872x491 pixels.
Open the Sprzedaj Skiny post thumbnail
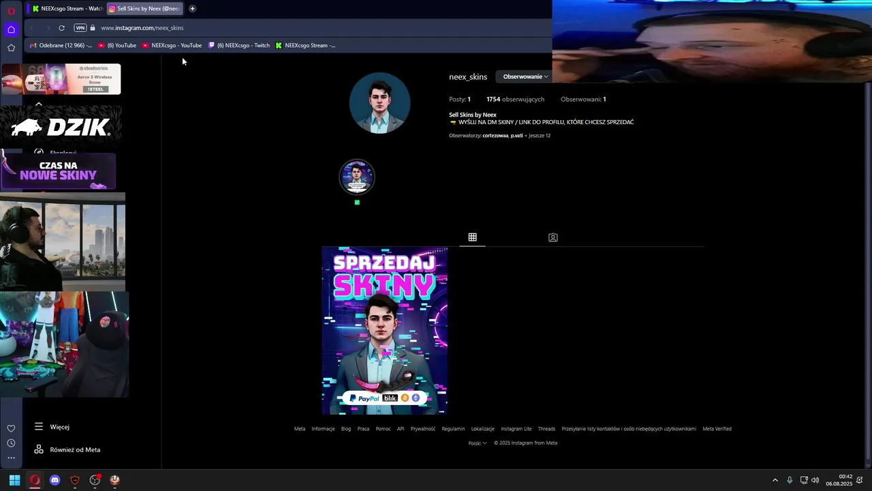pos(384,331)
